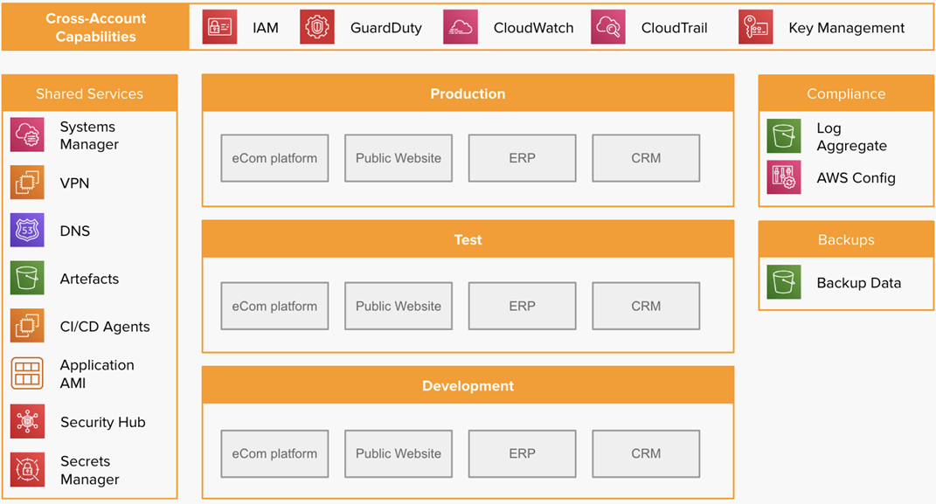Click Public Website box in Test

(x=399, y=306)
